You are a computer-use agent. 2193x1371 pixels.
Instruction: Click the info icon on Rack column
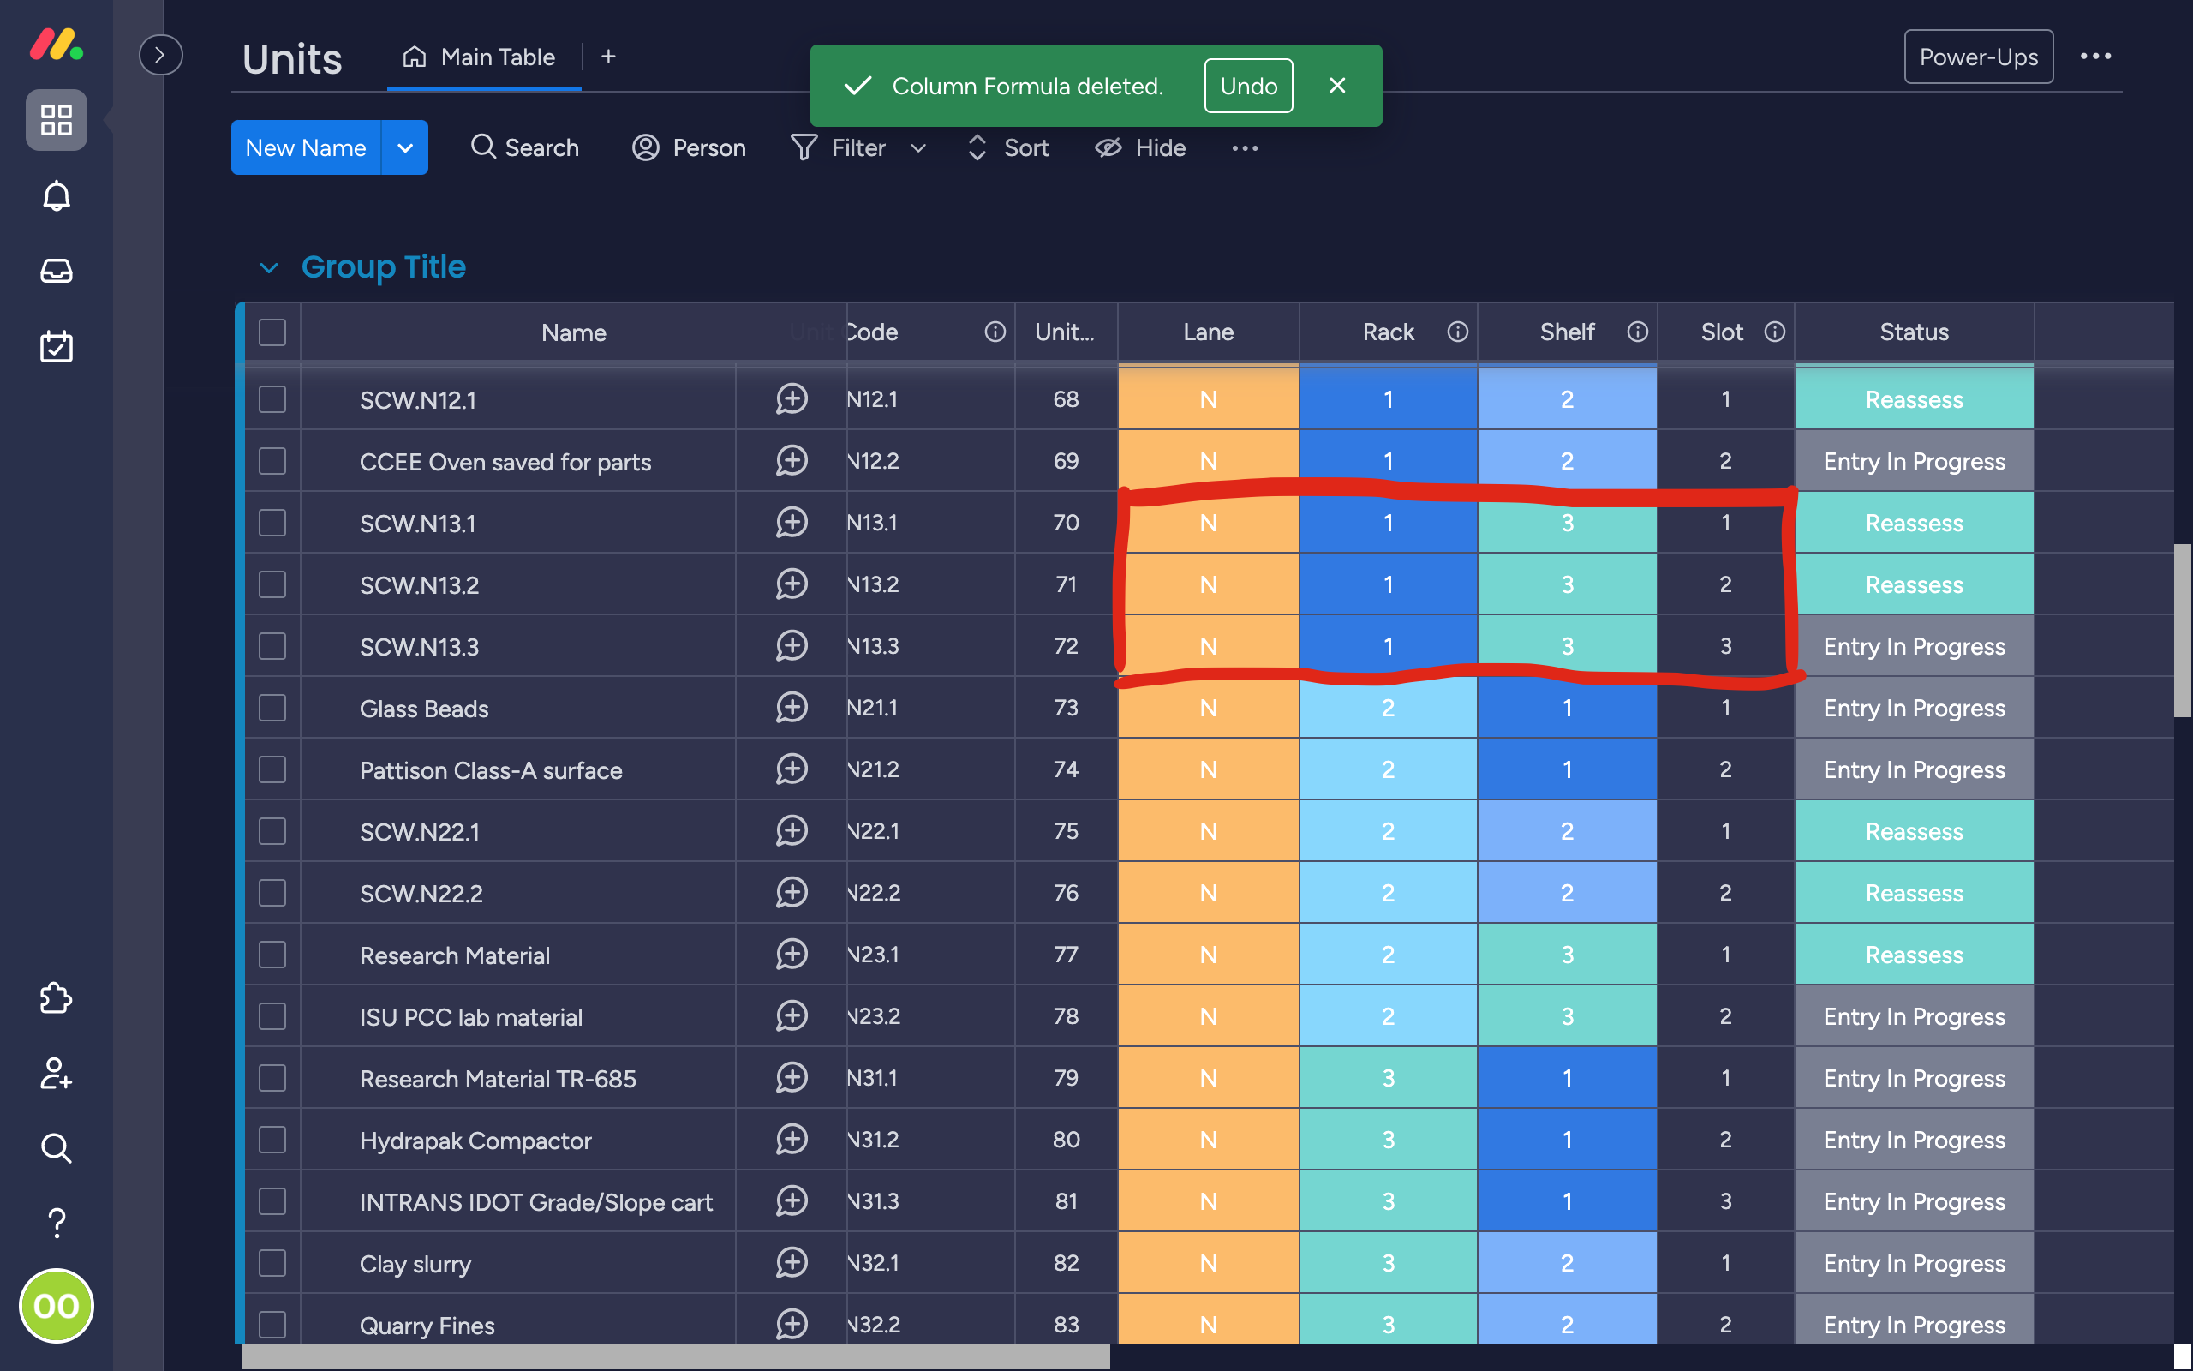(1457, 332)
